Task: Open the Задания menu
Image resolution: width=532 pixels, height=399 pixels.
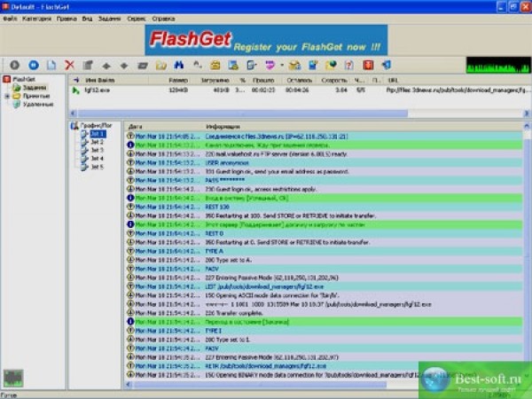Action: coord(110,19)
